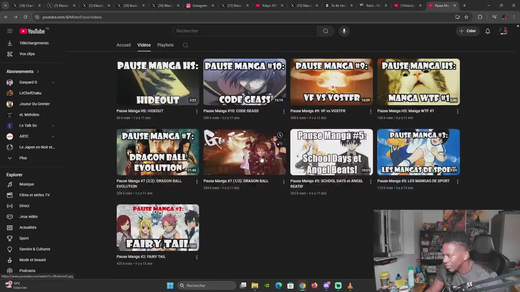Open title Pause Manga #9: VF vs VOSTFR
The image size is (520, 292).
(x=318, y=111)
